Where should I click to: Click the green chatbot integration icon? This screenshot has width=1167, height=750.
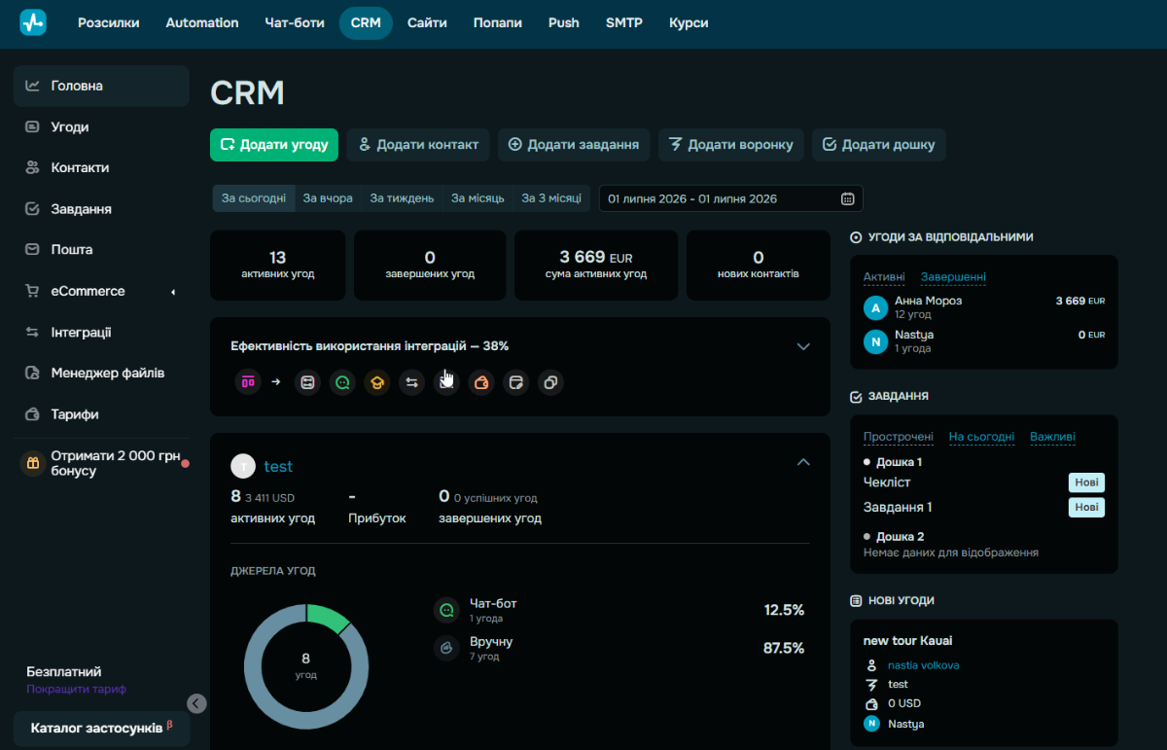pos(342,382)
